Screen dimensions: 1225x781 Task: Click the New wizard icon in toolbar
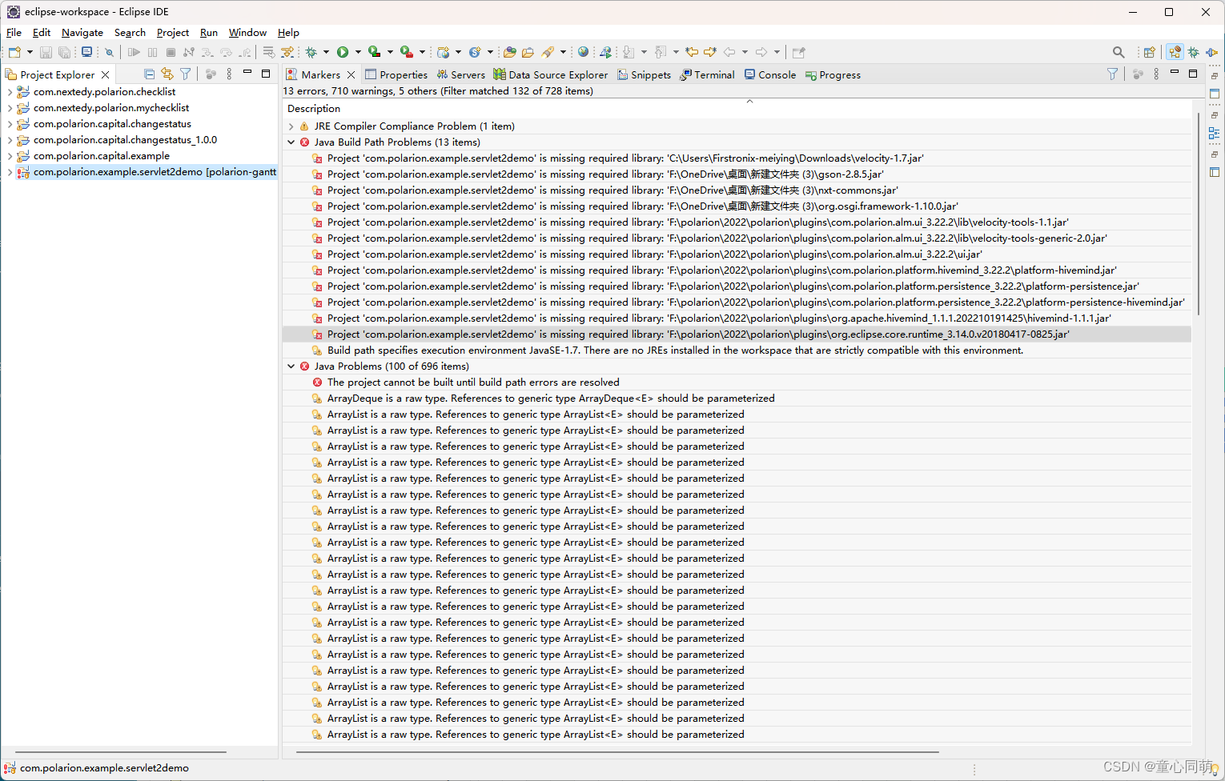click(x=14, y=52)
